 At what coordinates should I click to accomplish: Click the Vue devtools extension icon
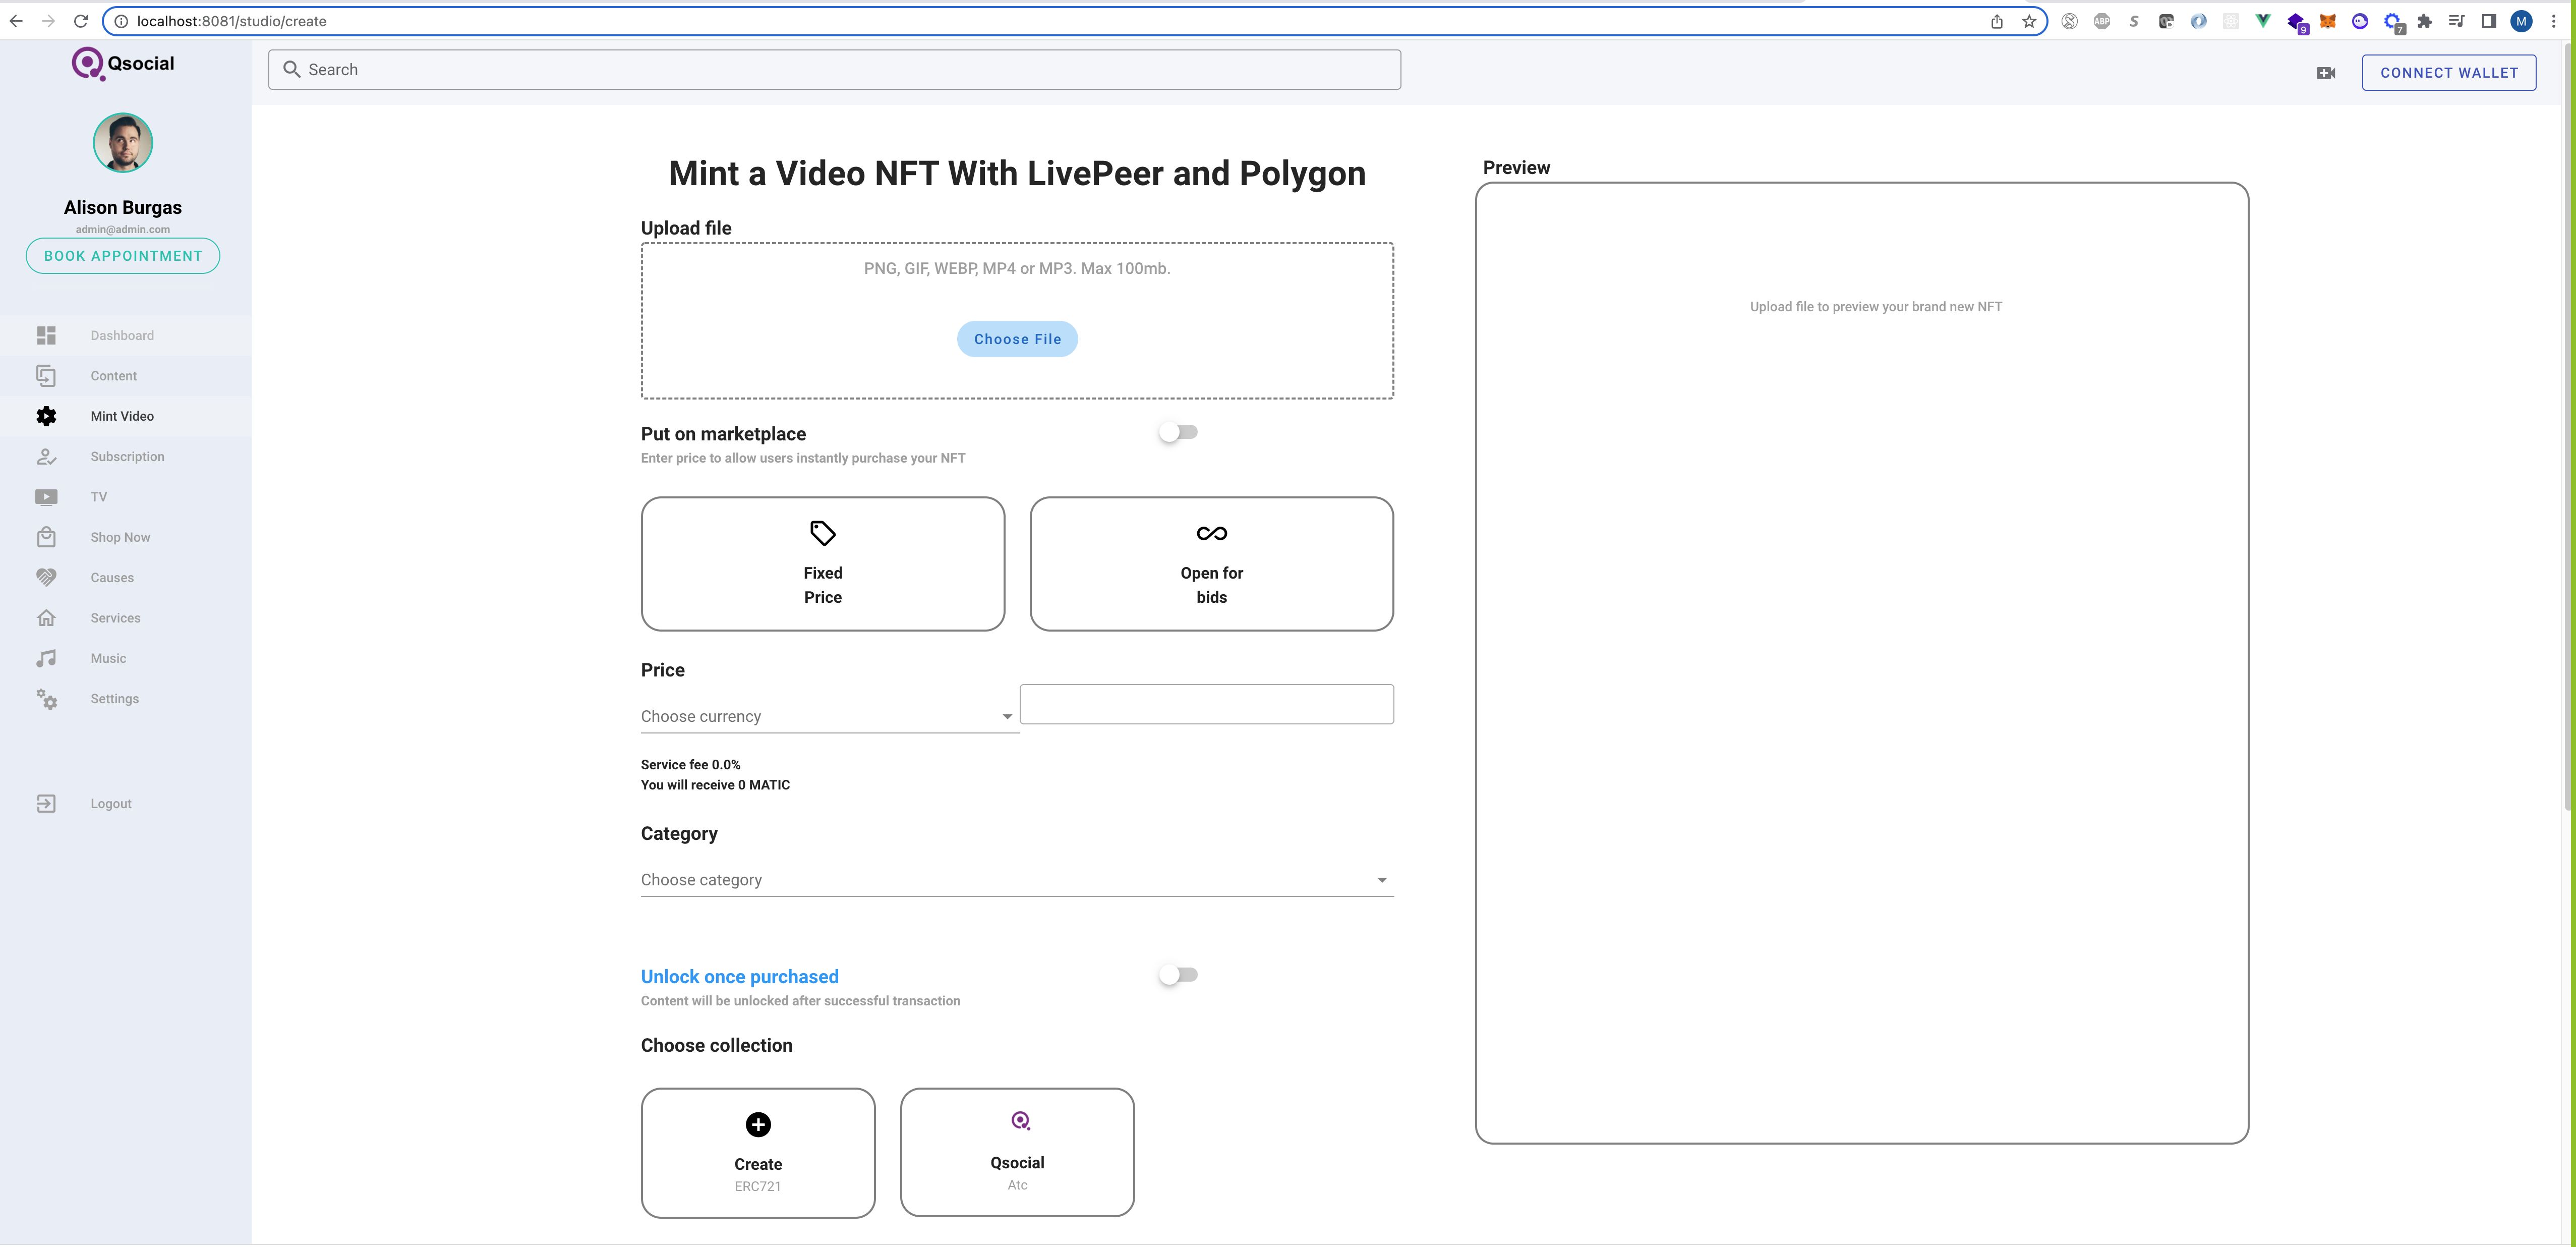tap(2263, 21)
